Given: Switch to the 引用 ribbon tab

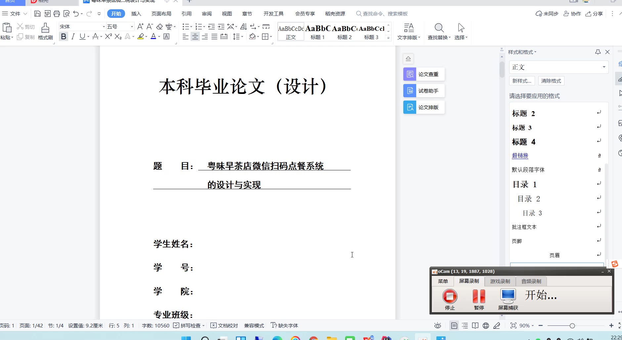Looking at the screenshot, I should click(x=187, y=14).
